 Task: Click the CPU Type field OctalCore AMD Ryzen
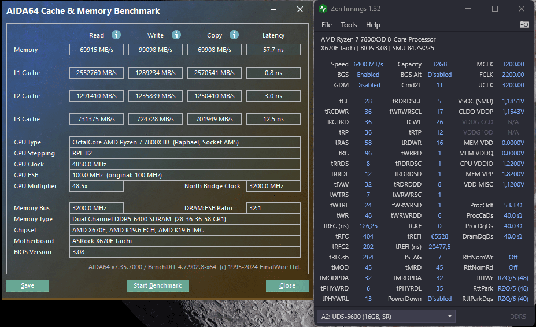(185, 142)
